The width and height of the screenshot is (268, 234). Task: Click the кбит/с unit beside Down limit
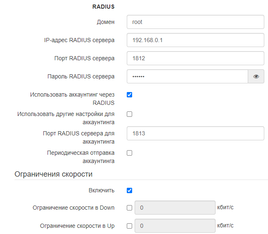pyautogui.click(x=225, y=207)
